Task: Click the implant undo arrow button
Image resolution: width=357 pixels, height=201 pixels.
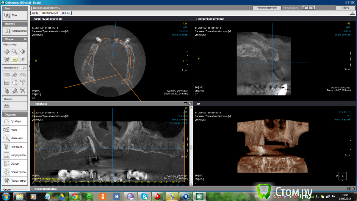Action: (x=305, y=7)
